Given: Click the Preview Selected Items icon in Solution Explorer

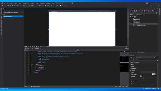Looking at the screenshot, I should (155, 11).
